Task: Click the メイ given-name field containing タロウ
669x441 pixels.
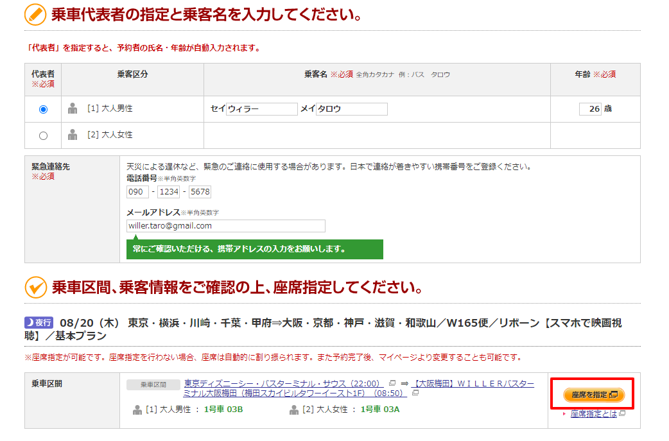Action: (352, 108)
